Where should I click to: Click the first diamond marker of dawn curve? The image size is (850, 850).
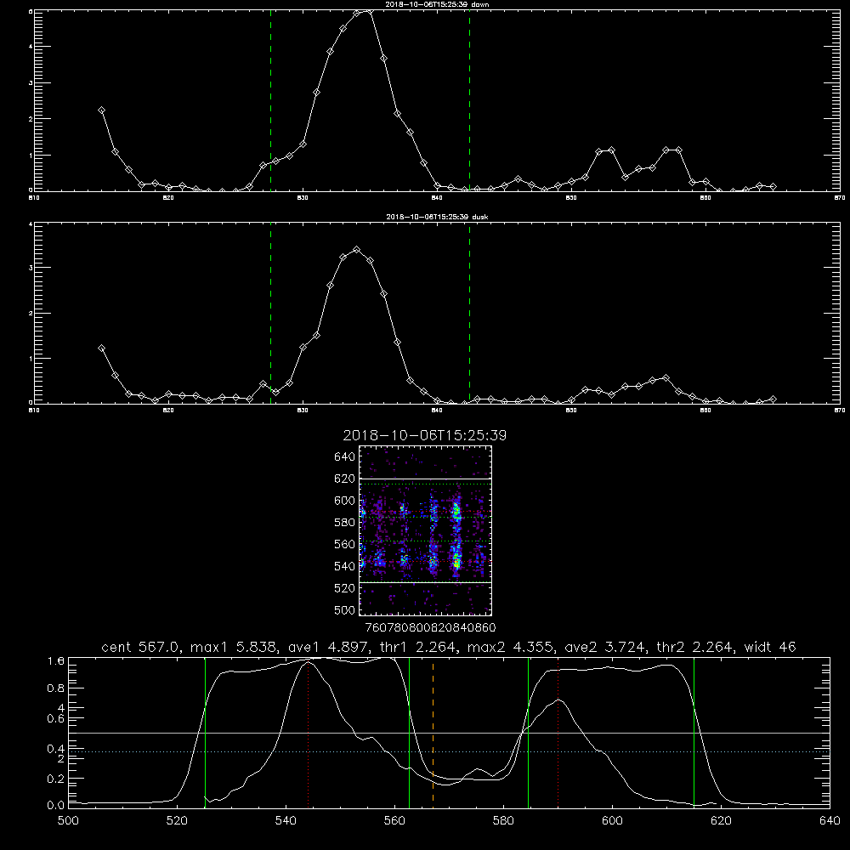(x=101, y=110)
